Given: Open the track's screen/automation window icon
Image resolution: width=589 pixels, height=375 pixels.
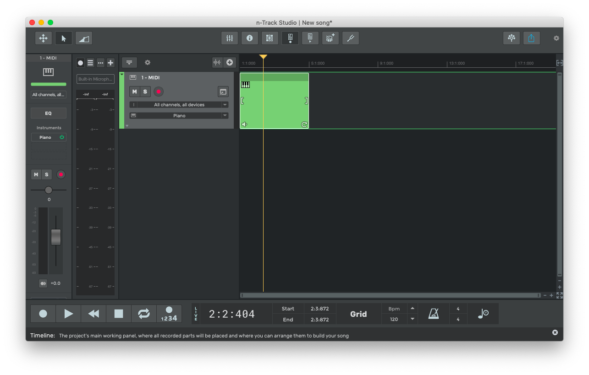Looking at the screenshot, I should pos(223,92).
